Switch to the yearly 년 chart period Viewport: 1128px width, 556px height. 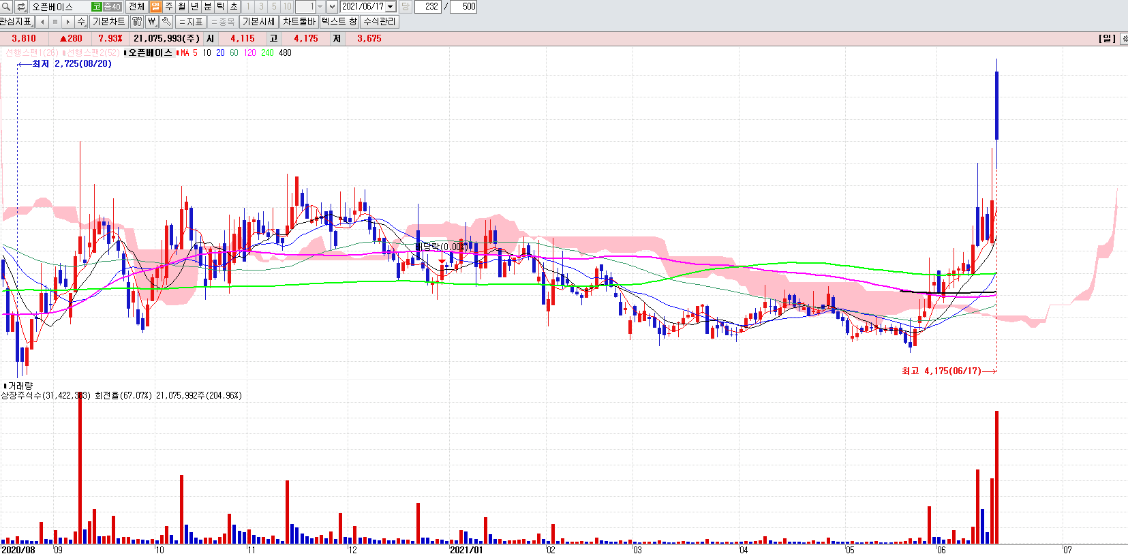click(x=194, y=7)
